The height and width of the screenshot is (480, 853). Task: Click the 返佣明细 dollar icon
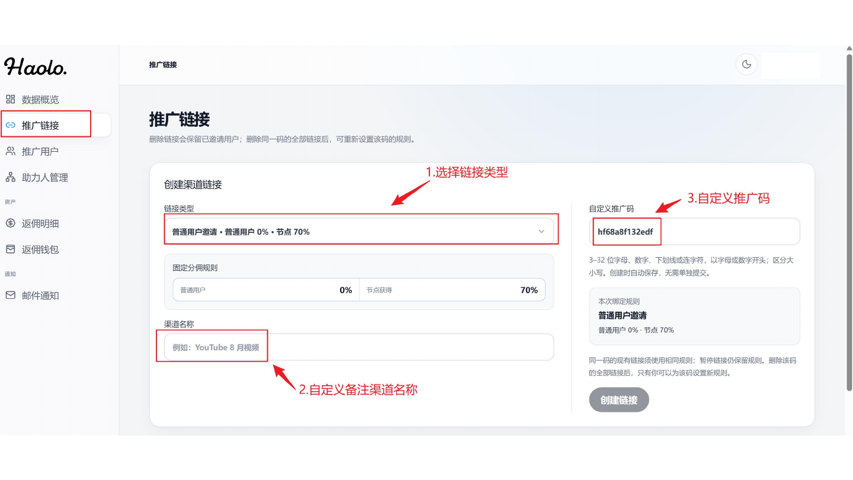pos(10,223)
